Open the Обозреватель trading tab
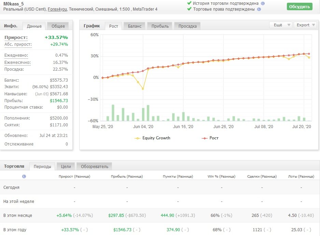Viewport: 320px width, 236px height. (x=95, y=166)
